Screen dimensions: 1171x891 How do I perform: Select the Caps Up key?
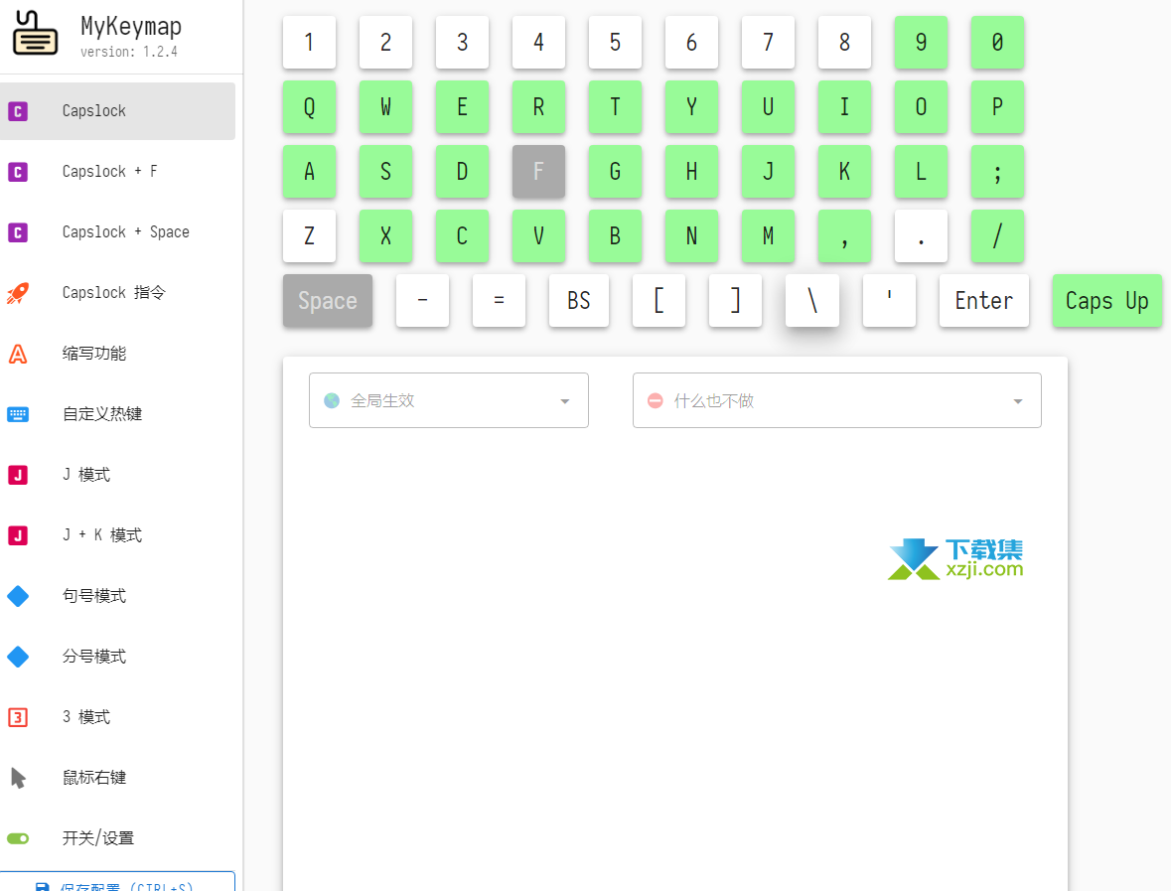tap(1106, 301)
